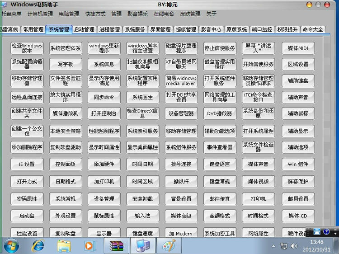Open Internet Explorer from the taskbar
This screenshot has width=339, height=254.
[x=38, y=246]
